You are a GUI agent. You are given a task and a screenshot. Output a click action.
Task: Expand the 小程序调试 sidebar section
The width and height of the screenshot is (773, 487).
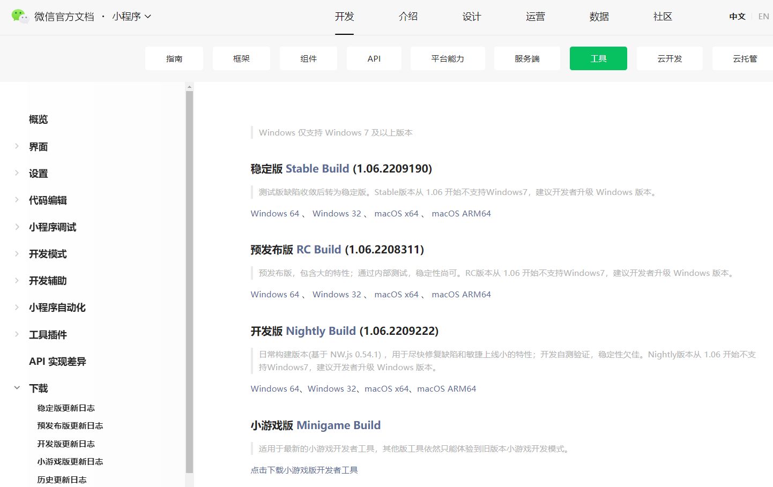pos(17,227)
